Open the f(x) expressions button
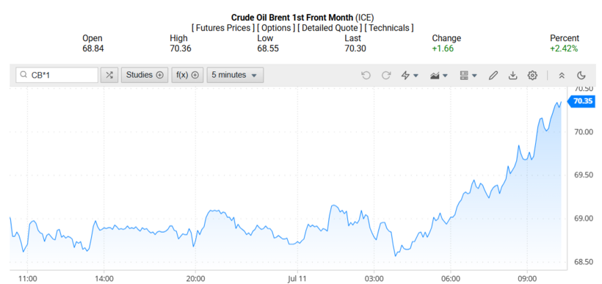Screen dimensions: 602x284 pos(187,76)
